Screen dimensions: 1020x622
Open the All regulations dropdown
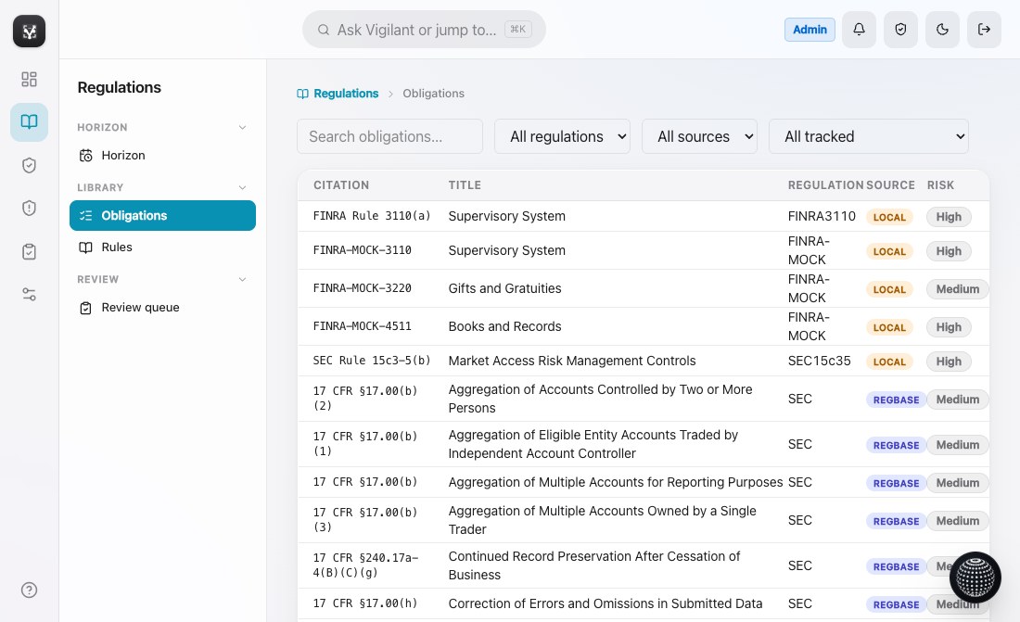click(x=562, y=136)
